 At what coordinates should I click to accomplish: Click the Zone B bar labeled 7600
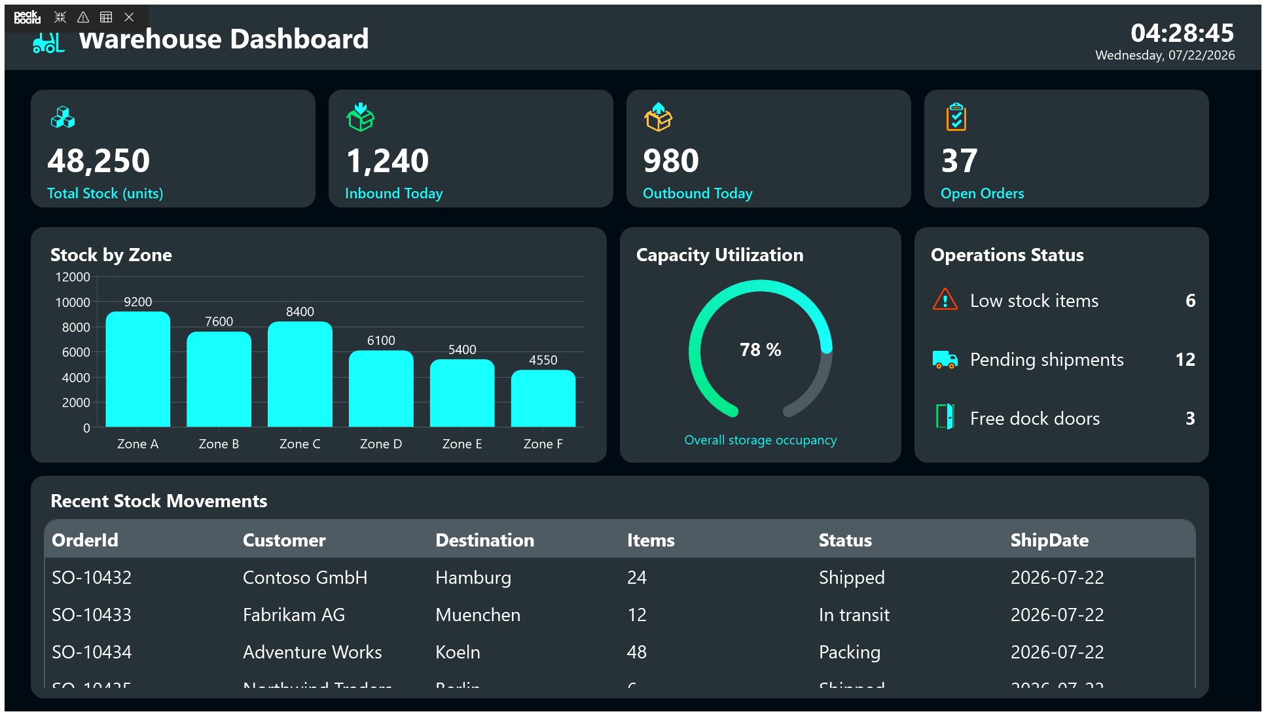(x=219, y=379)
